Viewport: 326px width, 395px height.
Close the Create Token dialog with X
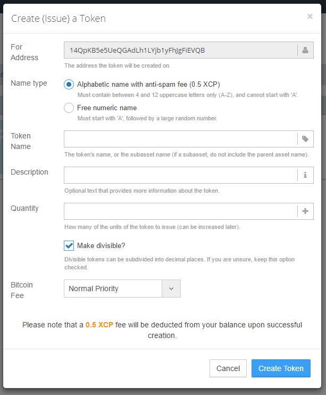pyautogui.click(x=310, y=17)
